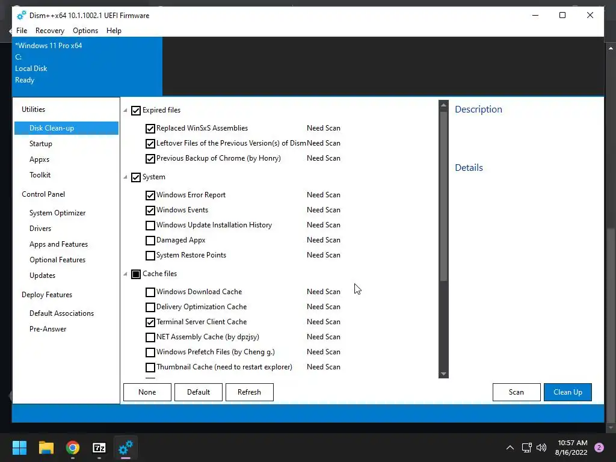Click the Clean Up button

[568, 392]
